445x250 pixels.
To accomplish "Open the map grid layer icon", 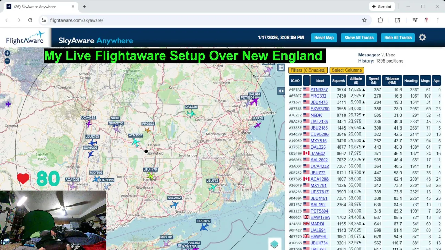I will (x=281, y=68).
